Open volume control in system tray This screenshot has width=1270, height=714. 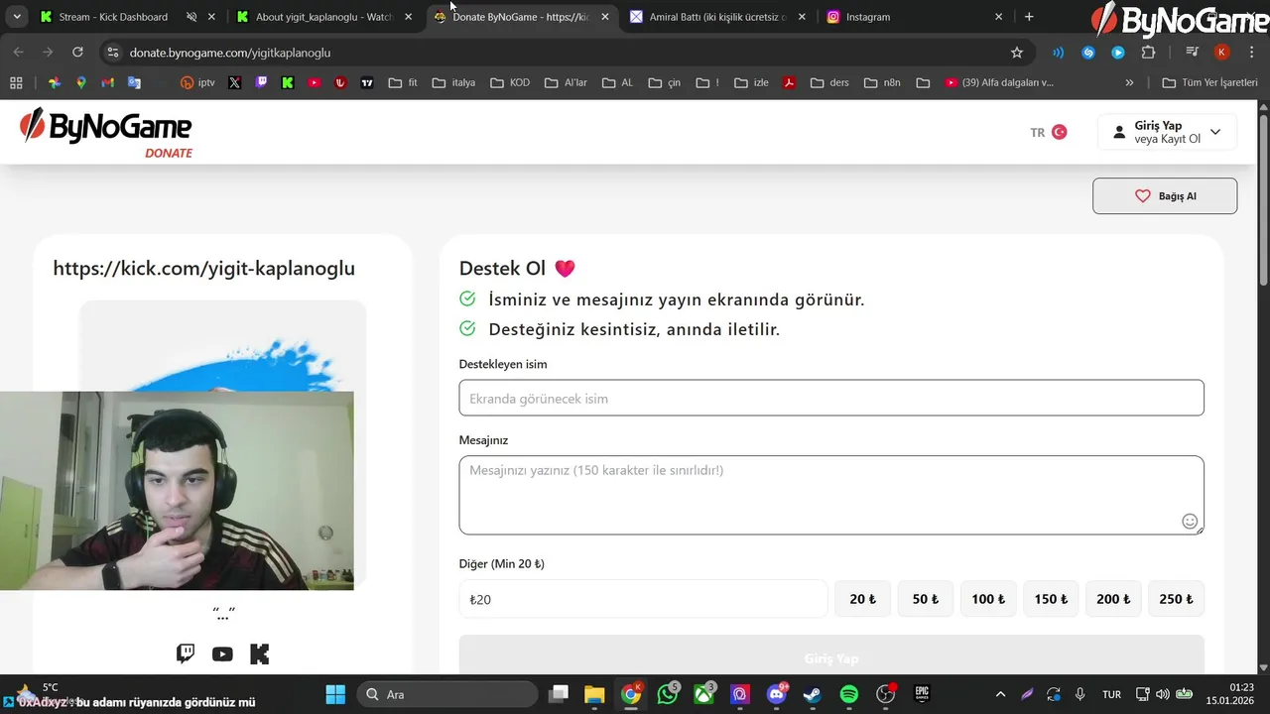[1163, 694]
